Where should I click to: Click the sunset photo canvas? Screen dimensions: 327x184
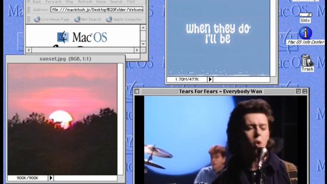pyautogui.click(x=62, y=119)
